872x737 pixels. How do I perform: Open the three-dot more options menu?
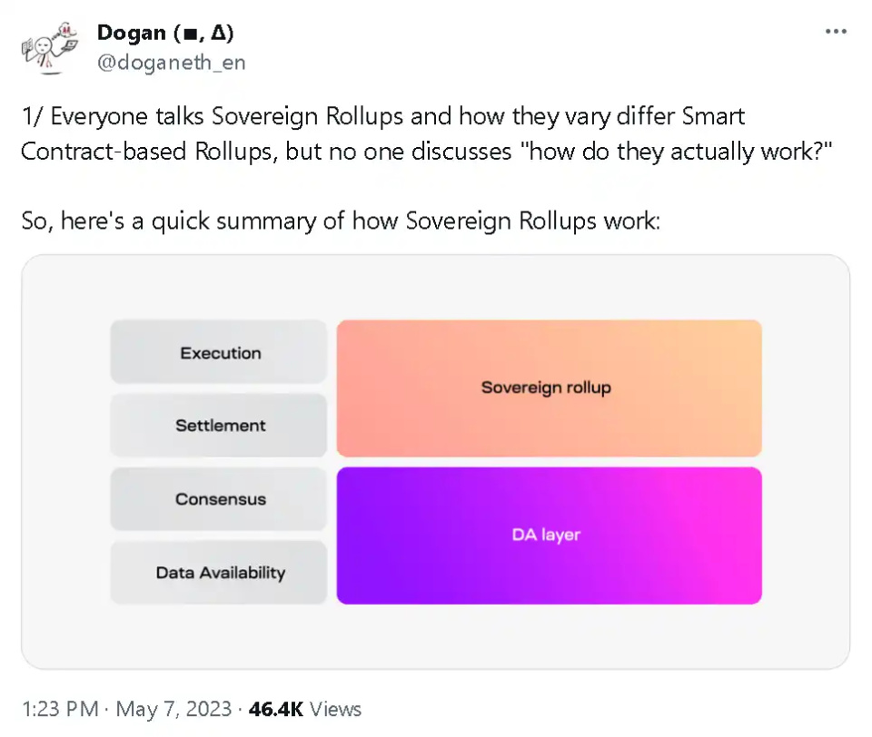(836, 32)
